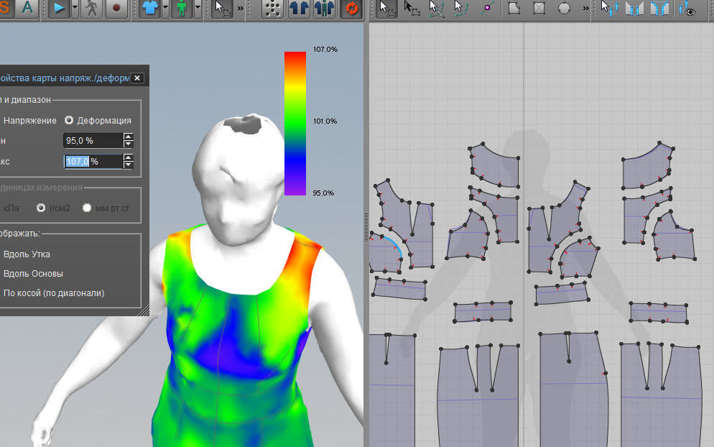Click the strain color gradient legend bar
714x447 pixels.
(295, 122)
